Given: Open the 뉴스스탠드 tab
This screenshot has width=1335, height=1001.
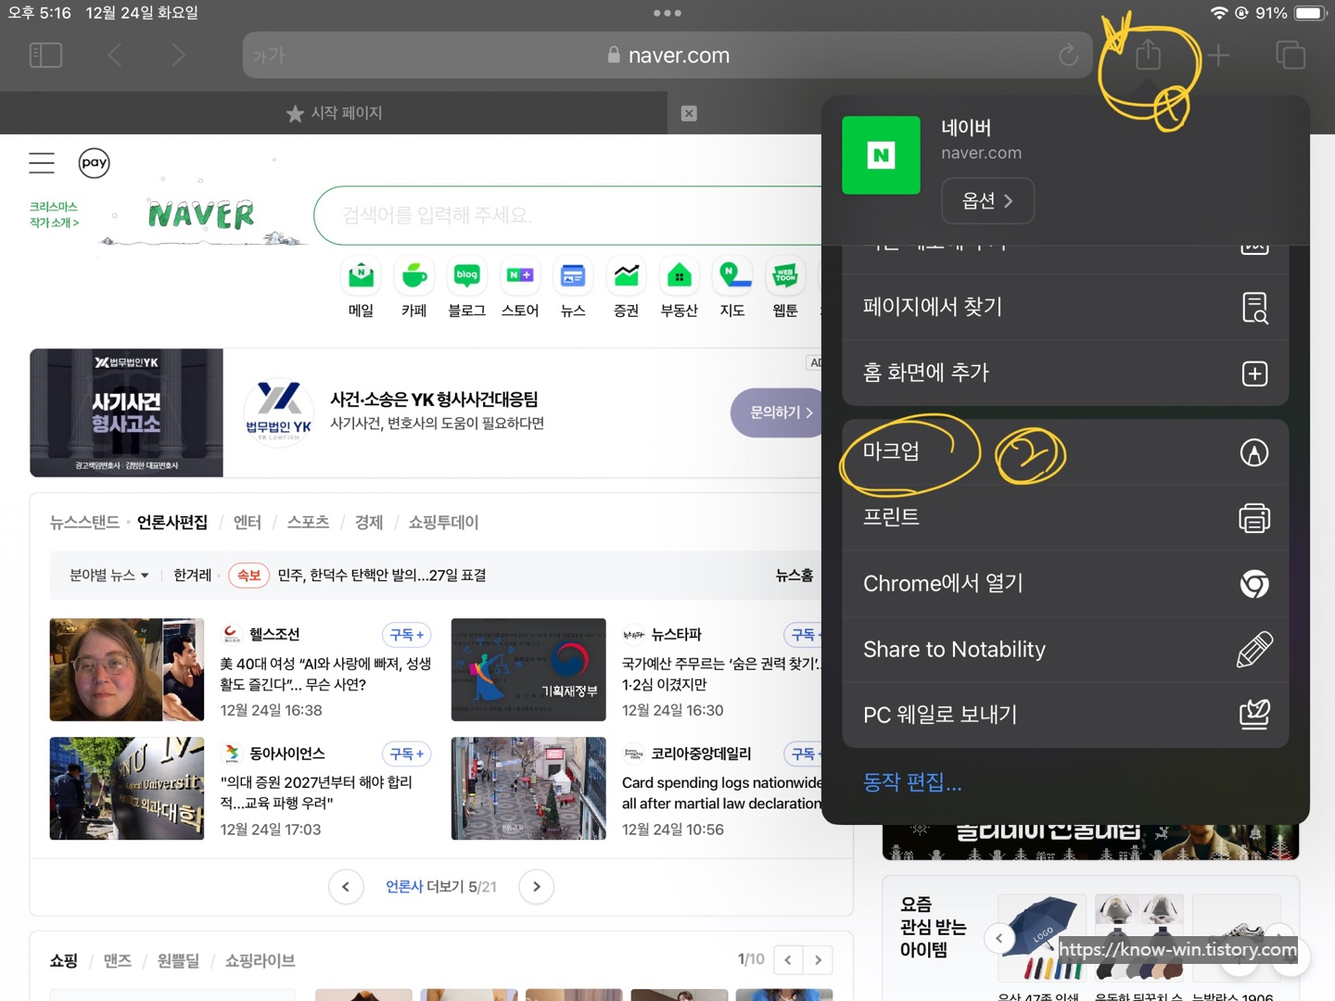Looking at the screenshot, I should pos(84,523).
